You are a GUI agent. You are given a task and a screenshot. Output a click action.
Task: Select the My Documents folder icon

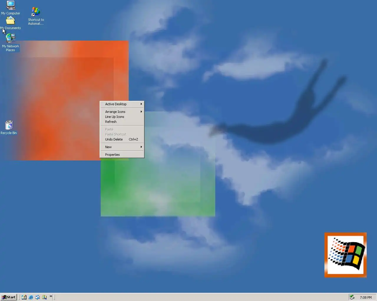coord(10,23)
